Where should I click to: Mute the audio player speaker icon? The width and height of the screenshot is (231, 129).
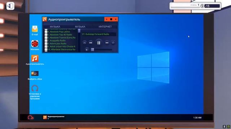[x=87, y=49]
